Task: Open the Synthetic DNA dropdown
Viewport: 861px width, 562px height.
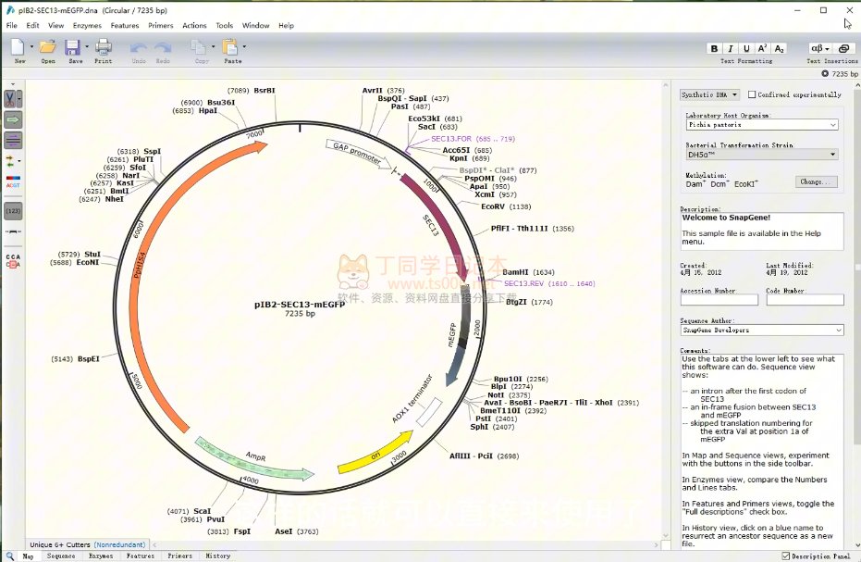Action: tap(710, 94)
